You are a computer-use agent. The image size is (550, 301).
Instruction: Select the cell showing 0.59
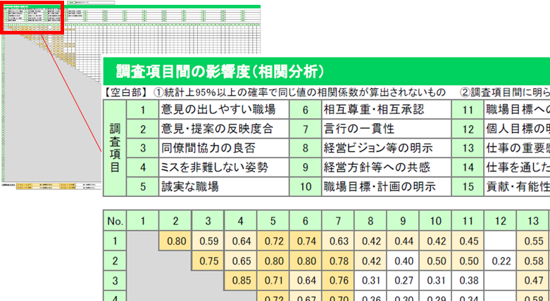tap(209, 241)
